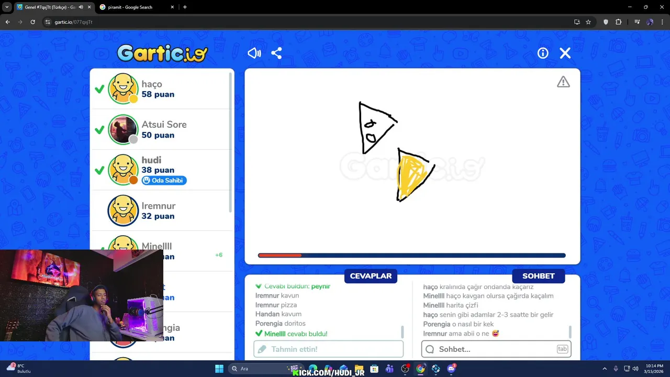Reload the page

[x=32, y=22]
